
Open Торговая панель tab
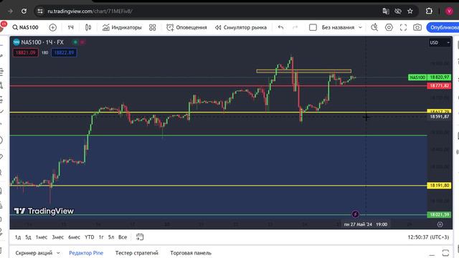(x=191, y=253)
